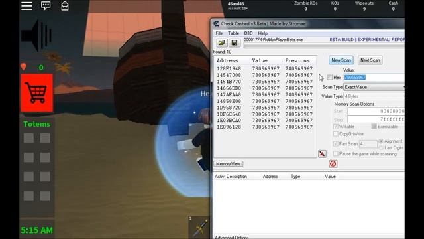Open the D3D menu
424x239 pixels.
pyautogui.click(x=248, y=33)
